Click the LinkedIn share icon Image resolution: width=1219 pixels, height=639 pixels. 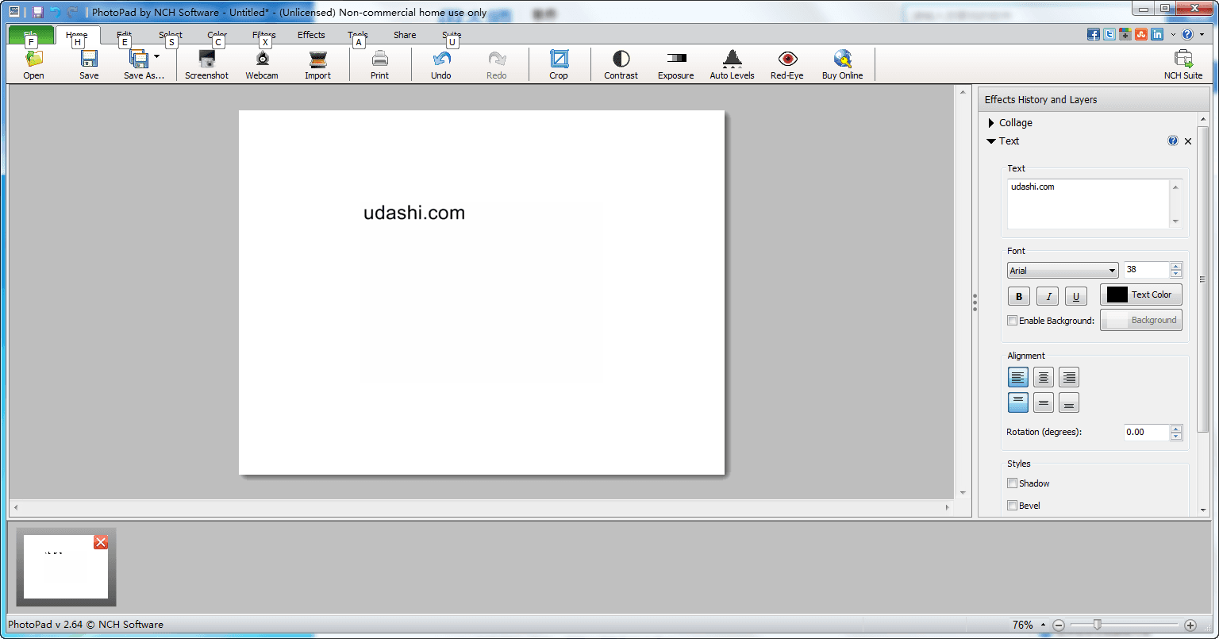[x=1157, y=34]
